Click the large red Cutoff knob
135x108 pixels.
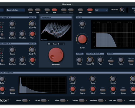82,39
